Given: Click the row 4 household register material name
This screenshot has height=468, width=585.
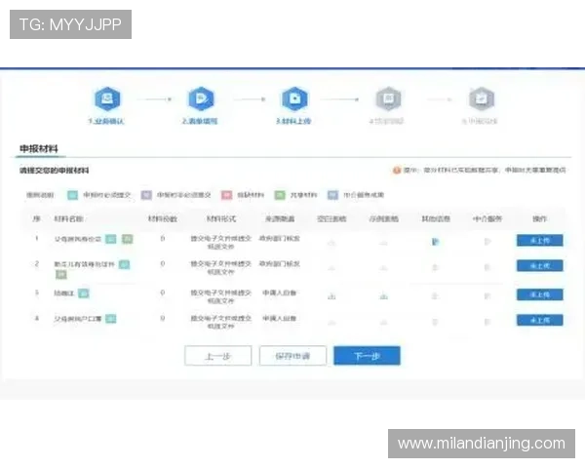Looking at the screenshot, I should pyautogui.click(x=78, y=319).
